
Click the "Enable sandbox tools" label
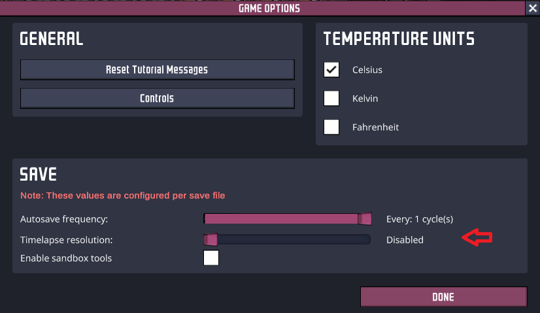(66, 258)
